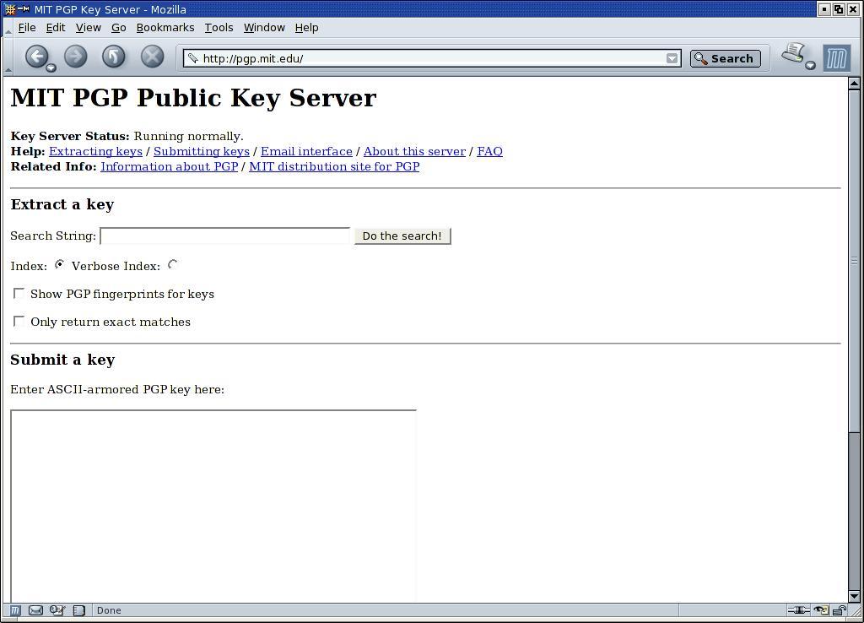
Task: Open the File menu
Action: tap(26, 28)
